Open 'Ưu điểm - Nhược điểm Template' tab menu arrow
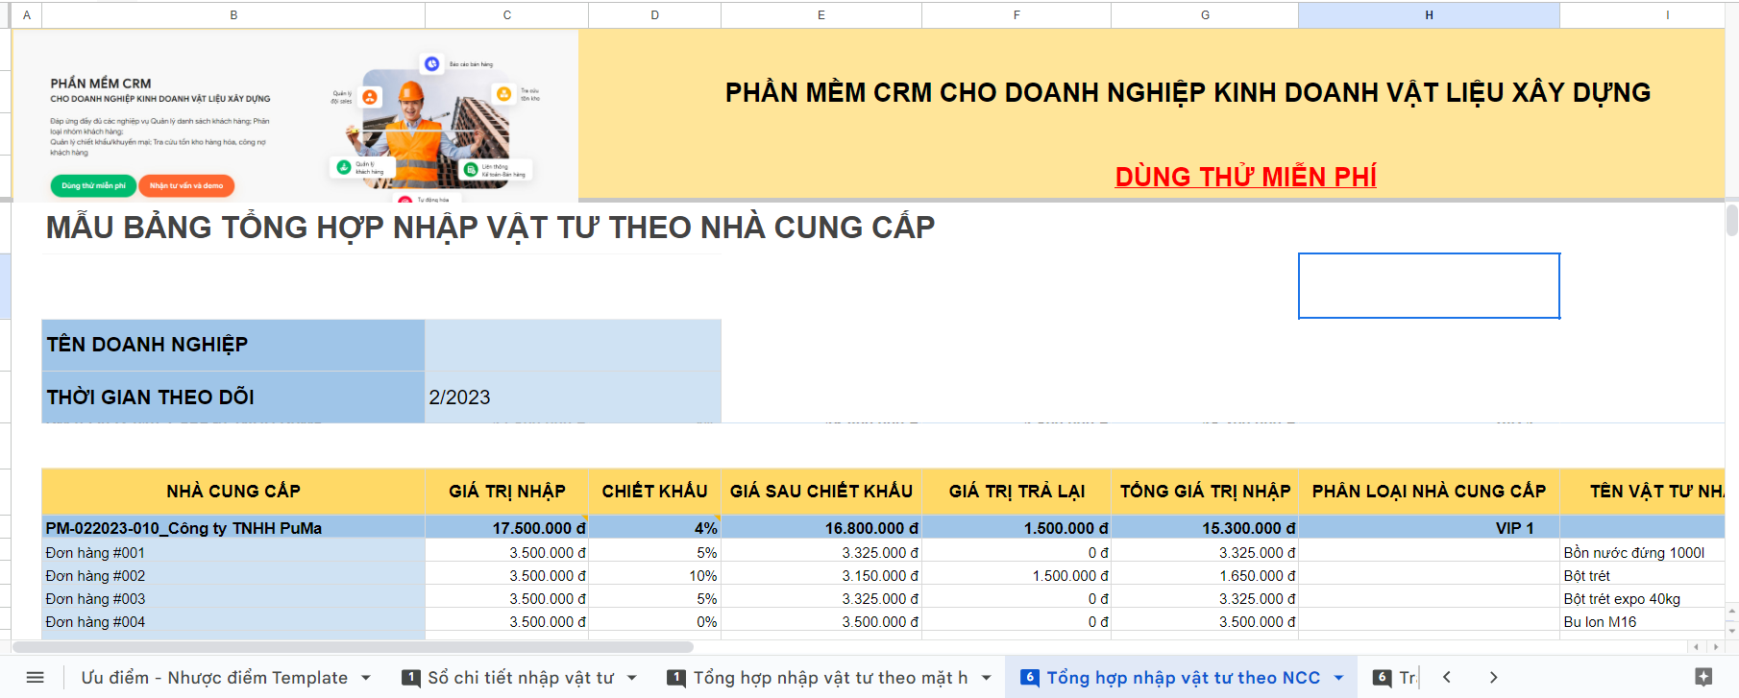The width and height of the screenshot is (1739, 698). (366, 678)
